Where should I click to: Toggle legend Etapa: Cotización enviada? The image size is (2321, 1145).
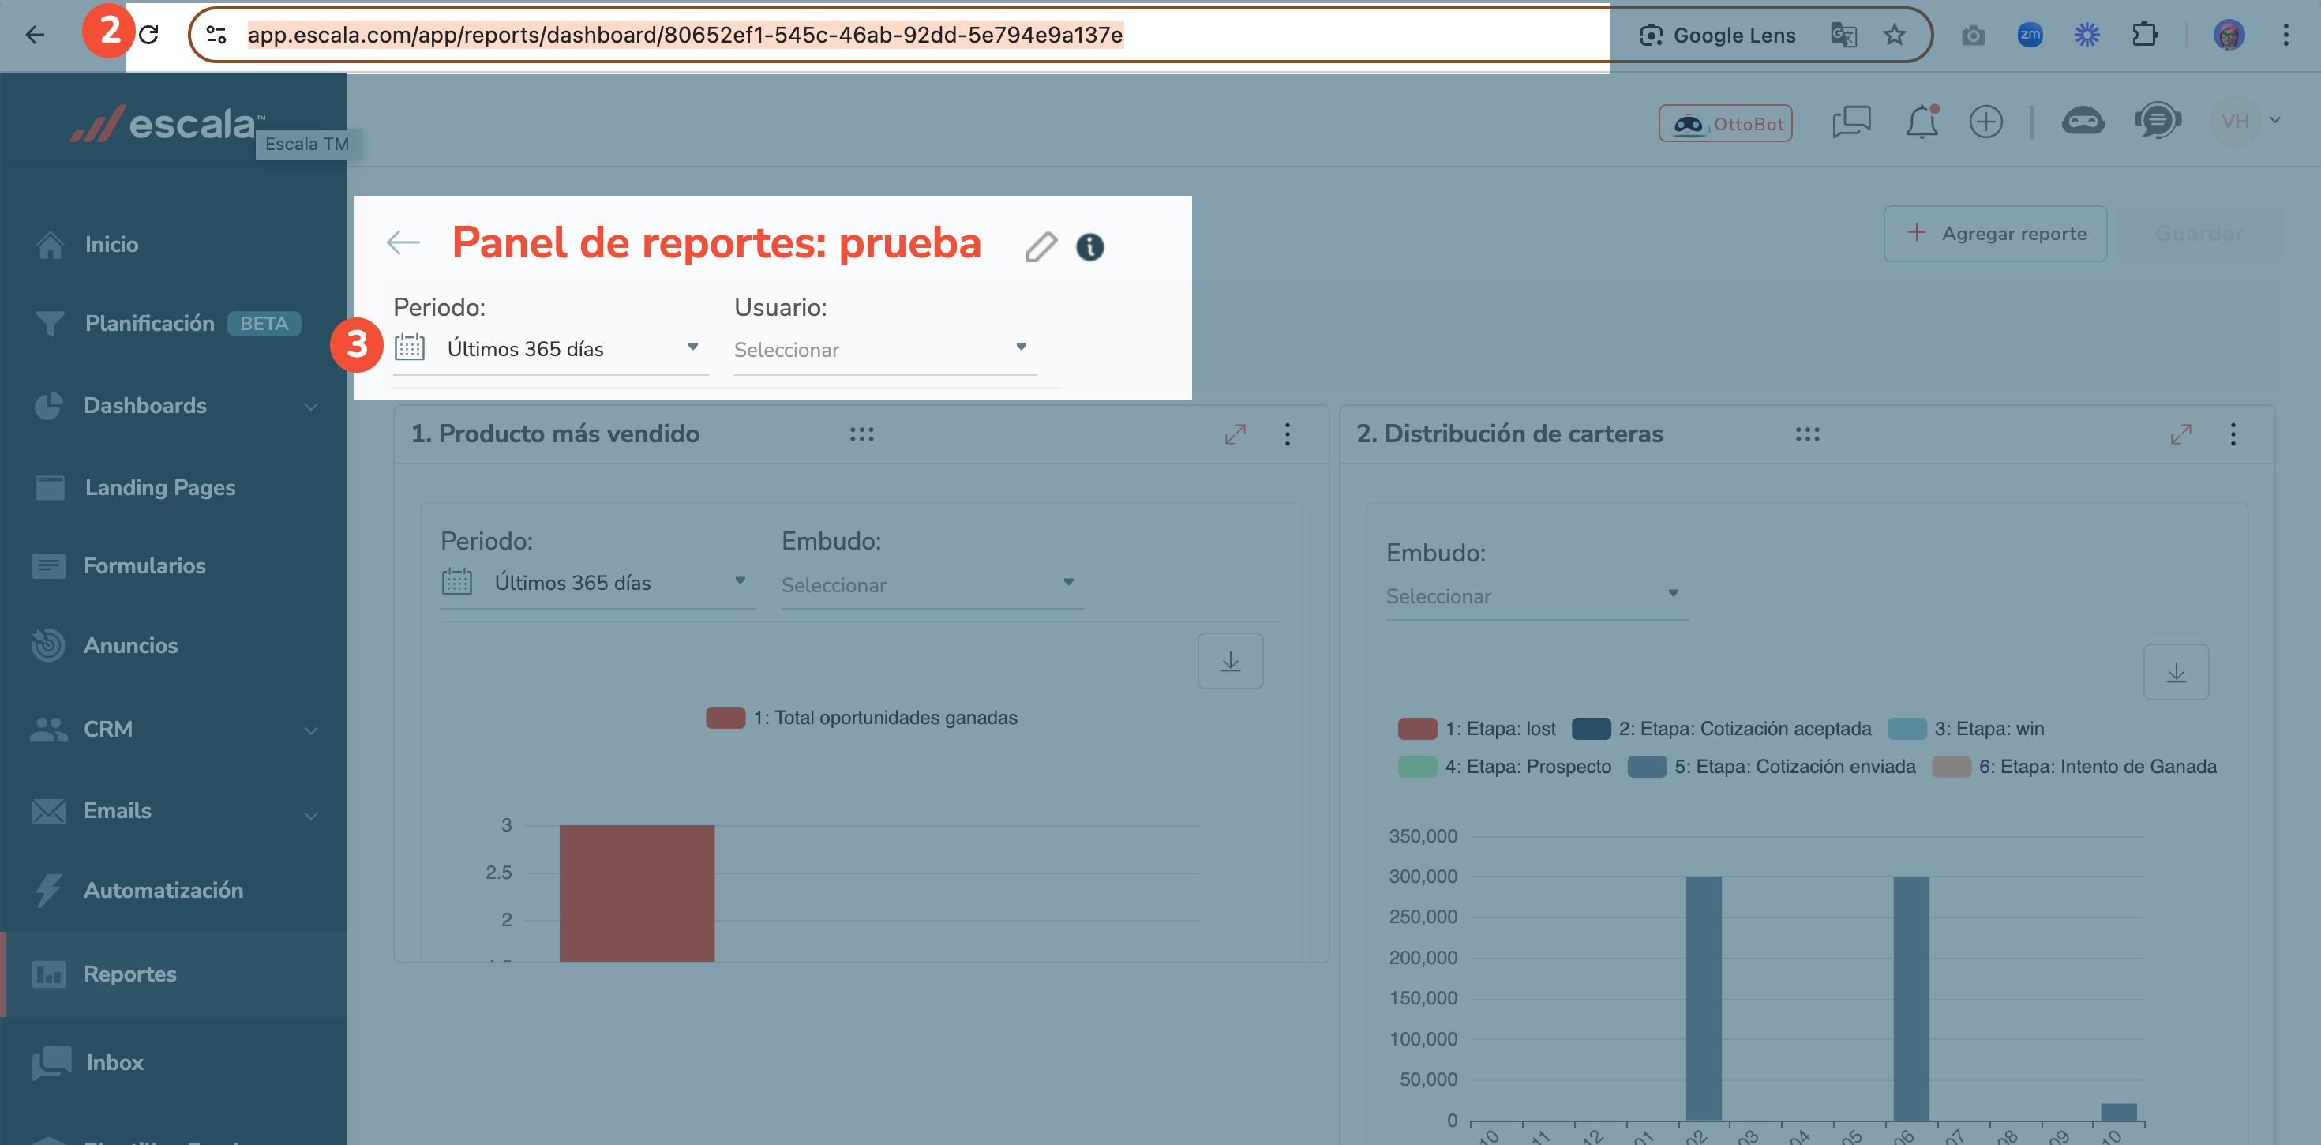point(1772,766)
